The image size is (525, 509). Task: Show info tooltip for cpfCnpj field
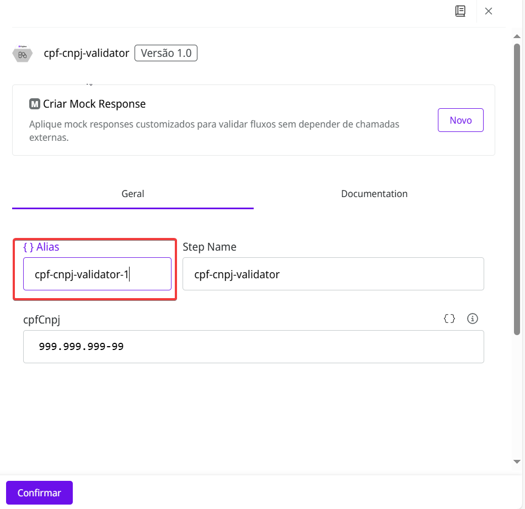(x=473, y=319)
